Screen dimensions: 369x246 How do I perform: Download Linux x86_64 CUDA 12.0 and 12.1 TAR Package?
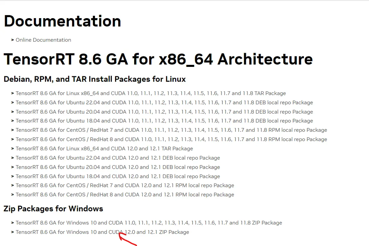(104, 149)
